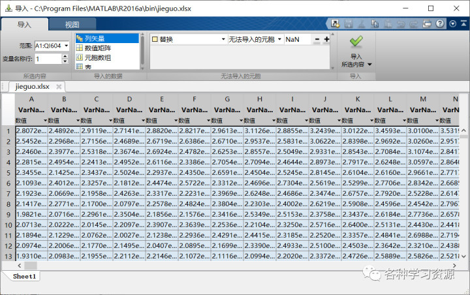Click the VarNa... name under column E
The width and height of the screenshot is (470, 295).
pos(162,110)
